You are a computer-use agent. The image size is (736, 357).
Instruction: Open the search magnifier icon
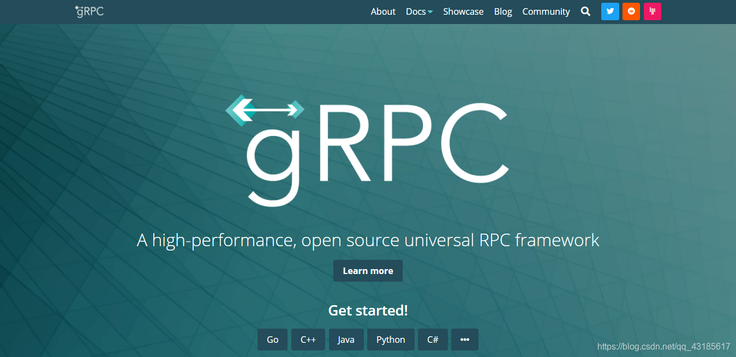tap(585, 11)
